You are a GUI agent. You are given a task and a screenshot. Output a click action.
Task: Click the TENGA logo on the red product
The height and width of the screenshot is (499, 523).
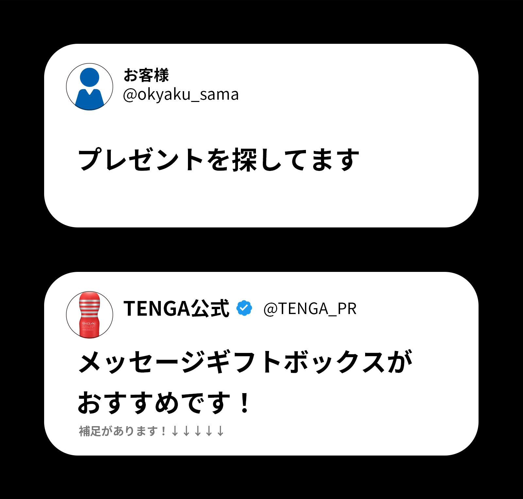88,323
